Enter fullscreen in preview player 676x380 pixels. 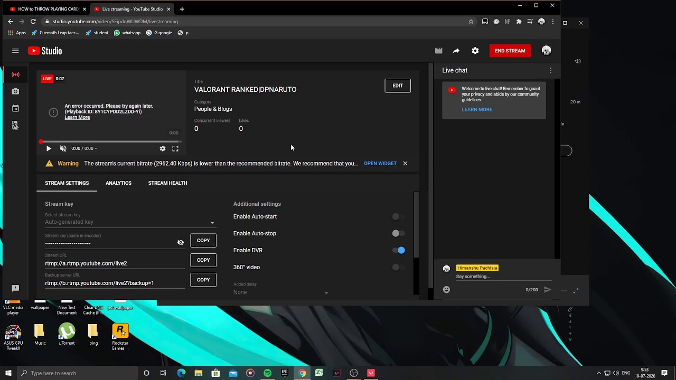[175, 148]
